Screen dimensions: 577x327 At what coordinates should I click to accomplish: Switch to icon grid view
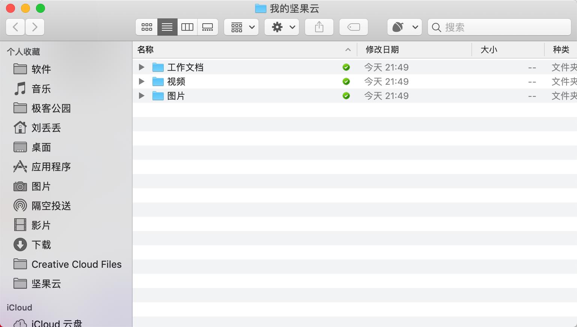coord(147,27)
